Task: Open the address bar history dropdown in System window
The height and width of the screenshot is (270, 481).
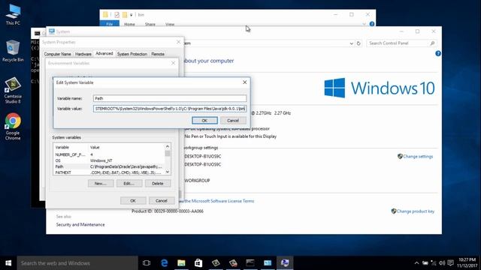Action: 351,43
